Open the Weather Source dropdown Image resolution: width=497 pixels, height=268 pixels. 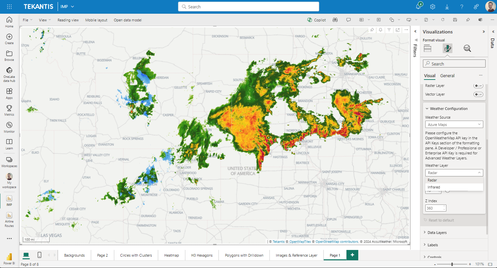[x=454, y=124]
